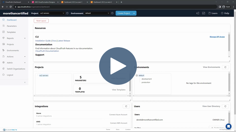
Task: Click Connect AWS Account
Action: (119, 123)
